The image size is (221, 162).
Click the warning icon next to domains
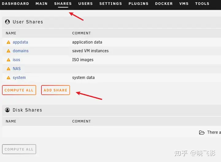[x=9, y=51]
